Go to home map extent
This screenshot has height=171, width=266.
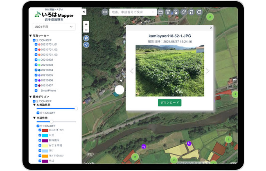[86, 38]
